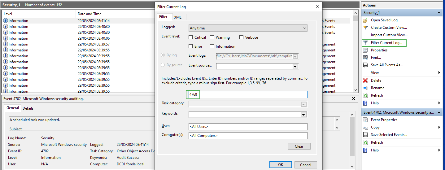Screen dimensions: 445x170
Task: Click the event list scrollbar up arrow
Action: [x=356, y=13]
